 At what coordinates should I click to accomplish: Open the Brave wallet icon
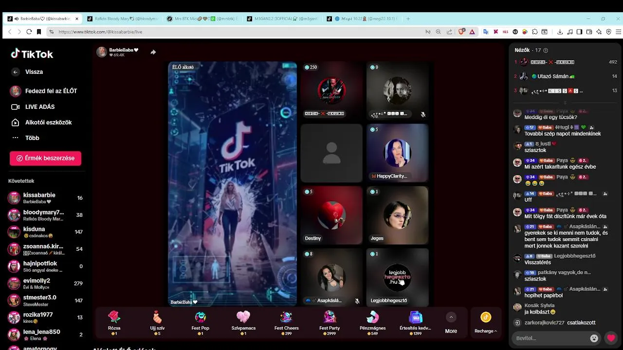coord(589,32)
